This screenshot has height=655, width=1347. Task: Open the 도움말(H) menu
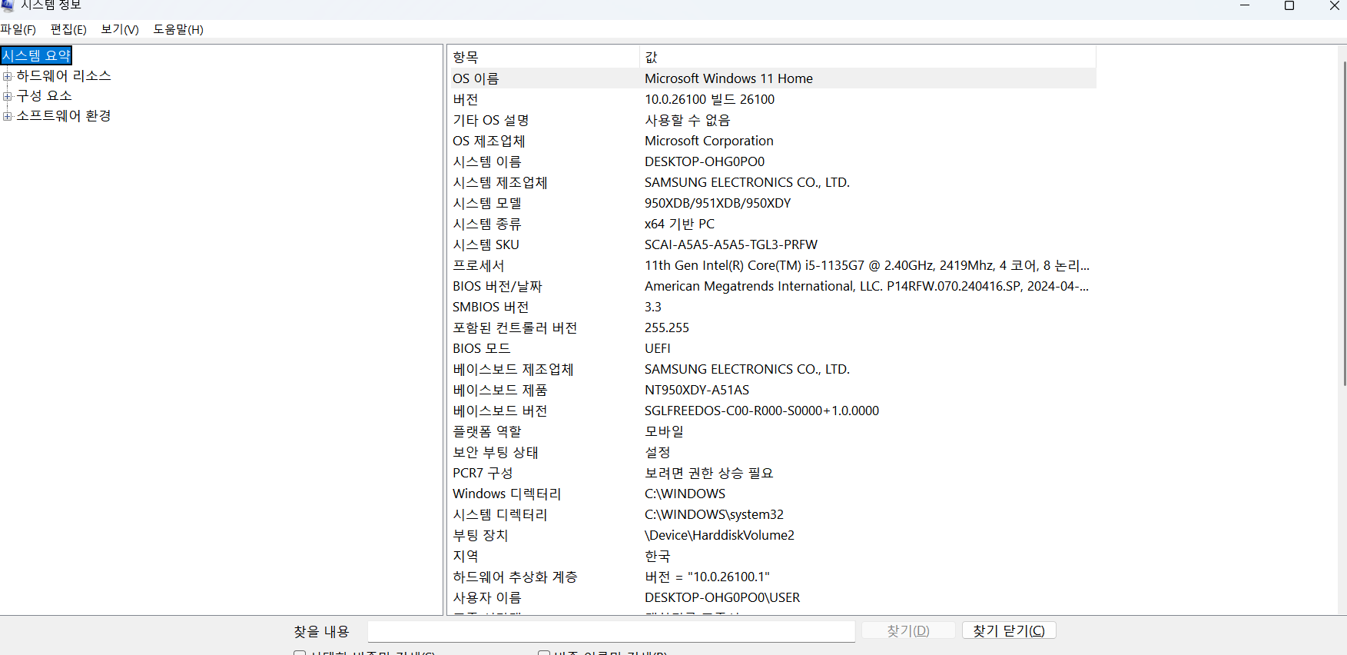tap(178, 29)
